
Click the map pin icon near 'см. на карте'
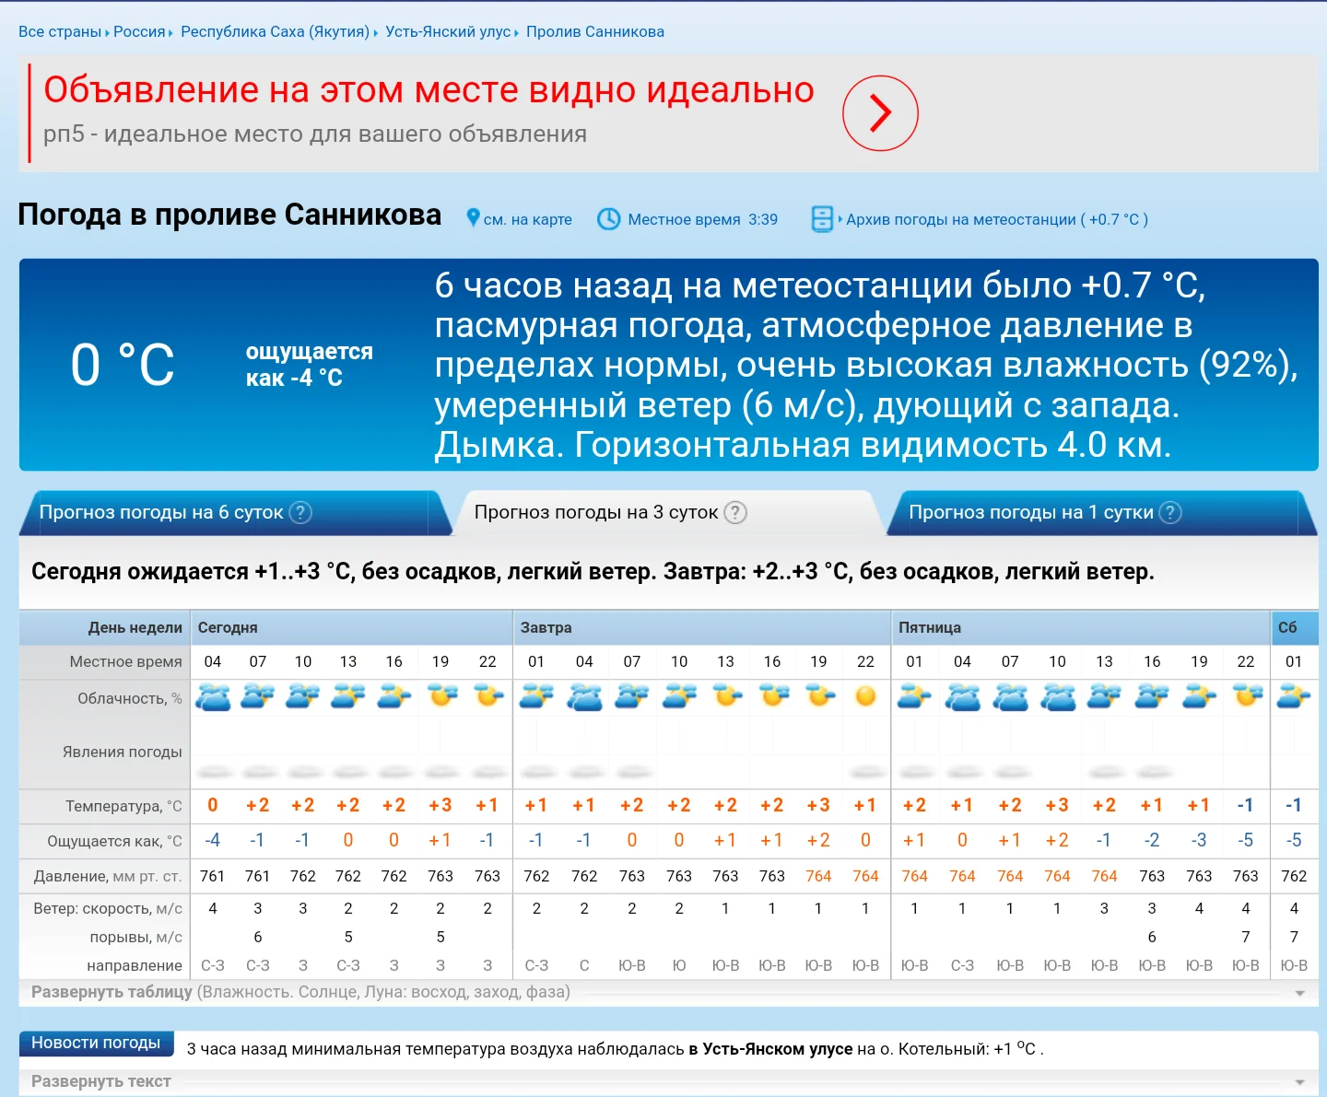(x=473, y=219)
